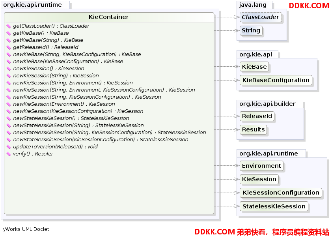Select newKieSession(String, Environment, KieSessionConfiguration) signature

point(104,90)
